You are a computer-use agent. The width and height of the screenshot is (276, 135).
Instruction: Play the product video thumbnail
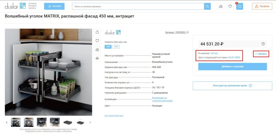29,122
